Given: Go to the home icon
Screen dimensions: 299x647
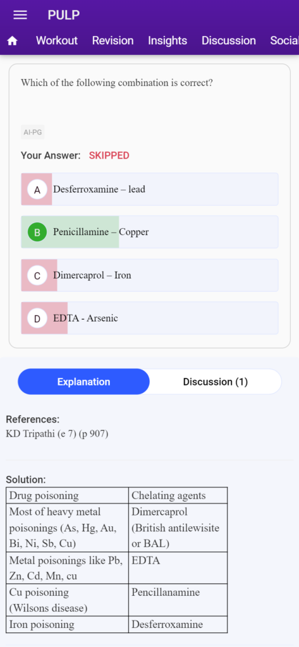Looking at the screenshot, I should [13, 41].
